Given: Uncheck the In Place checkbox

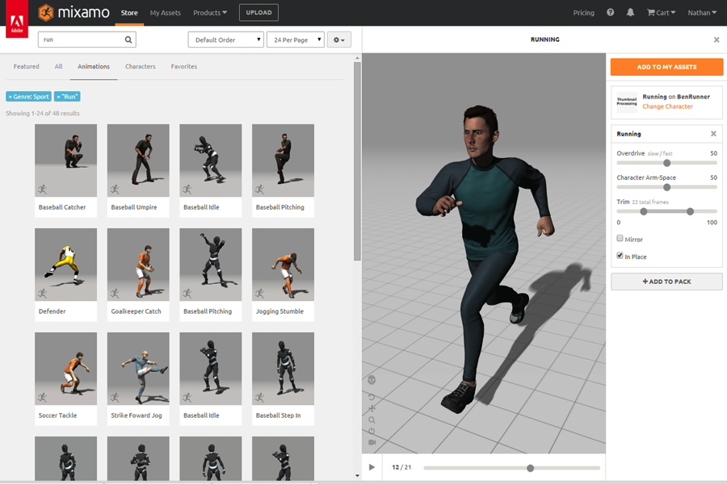Looking at the screenshot, I should (620, 256).
